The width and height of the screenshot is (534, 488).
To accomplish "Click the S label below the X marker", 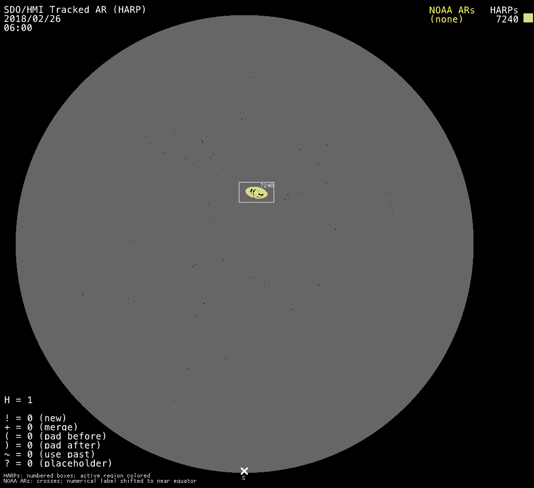I will [x=244, y=478].
